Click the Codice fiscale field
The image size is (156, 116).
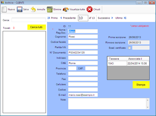coord(83,42)
